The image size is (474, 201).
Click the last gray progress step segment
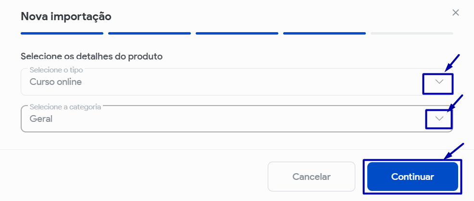coord(412,34)
